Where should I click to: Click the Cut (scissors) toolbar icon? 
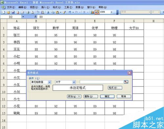coord(48,12)
